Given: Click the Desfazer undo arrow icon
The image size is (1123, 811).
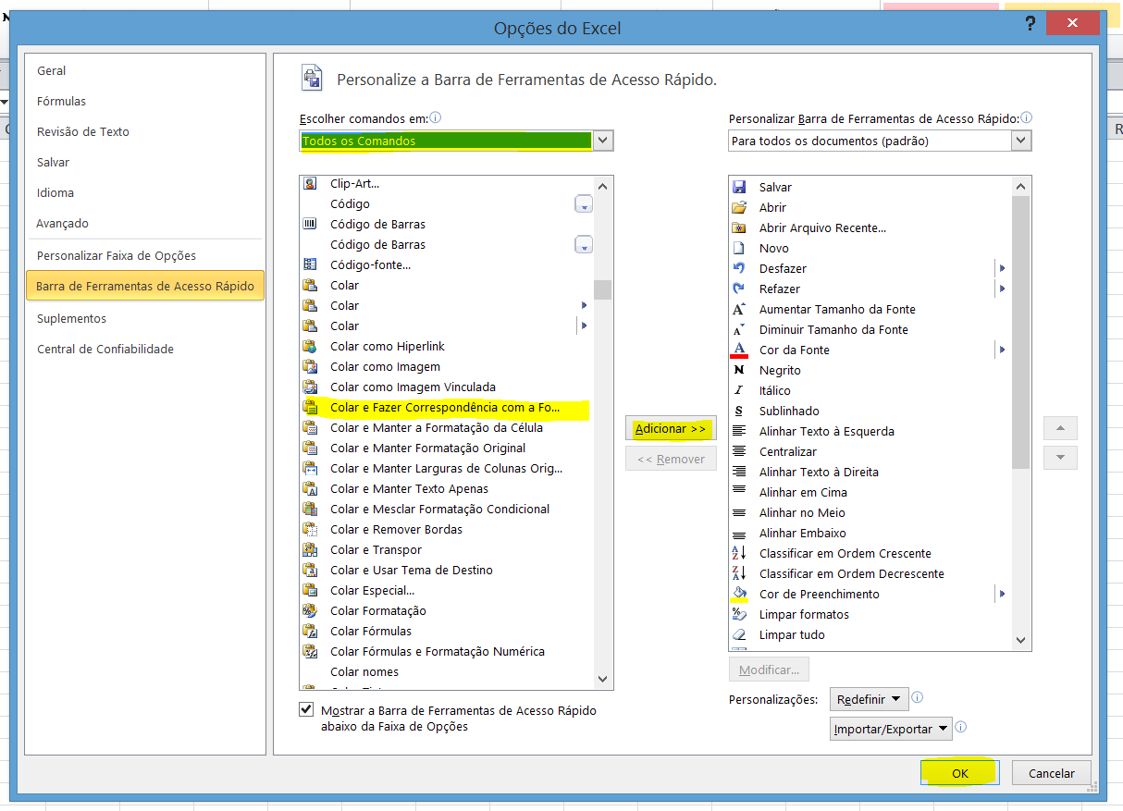Looking at the screenshot, I should pos(739,268).
